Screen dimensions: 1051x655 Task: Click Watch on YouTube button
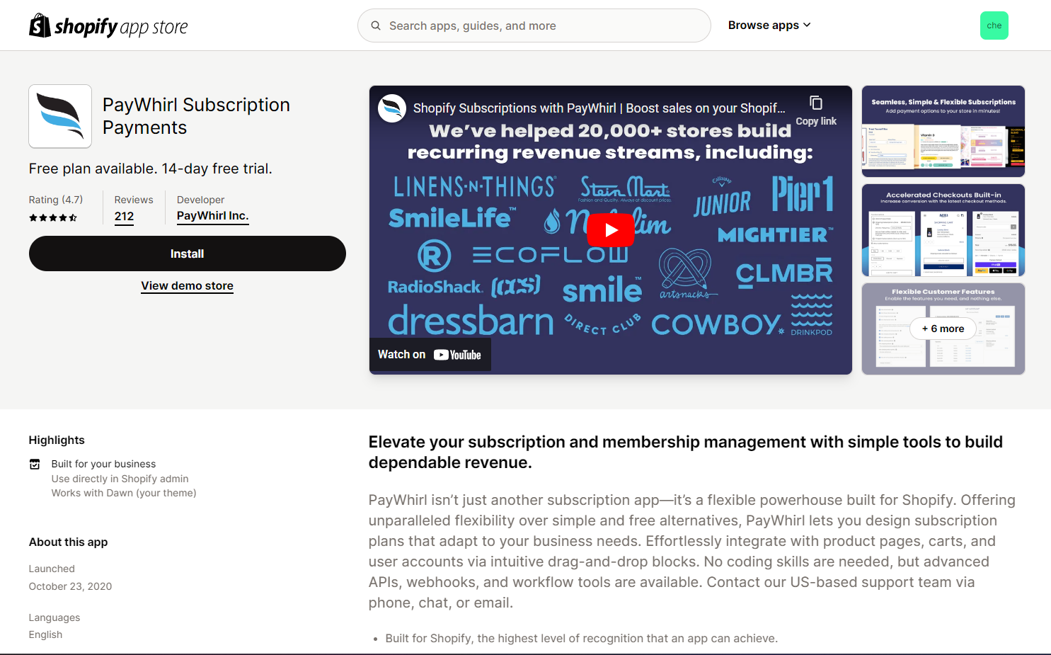click(x=430, y=355)
